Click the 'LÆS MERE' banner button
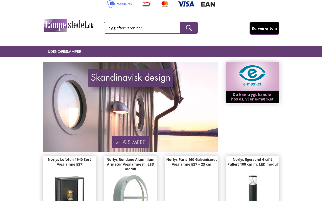This screenshot has width=322, height=201. (x=131, y=142)
